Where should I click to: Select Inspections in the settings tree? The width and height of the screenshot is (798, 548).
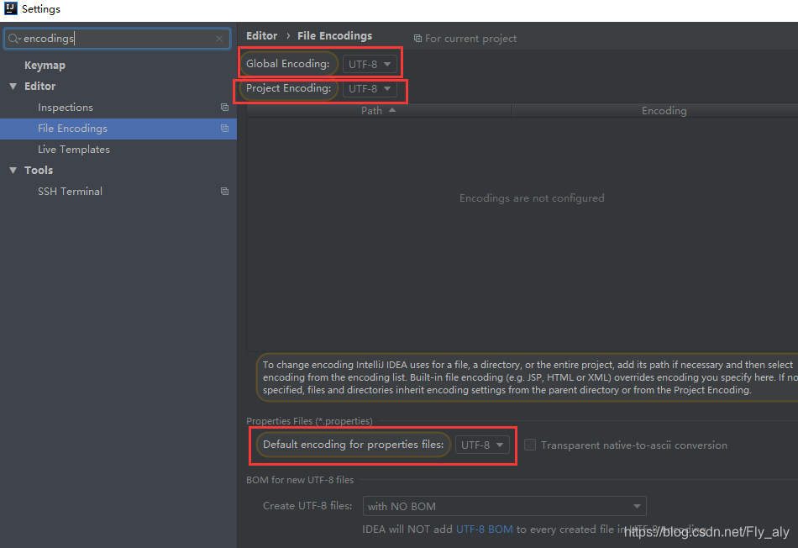pos(66,108)
